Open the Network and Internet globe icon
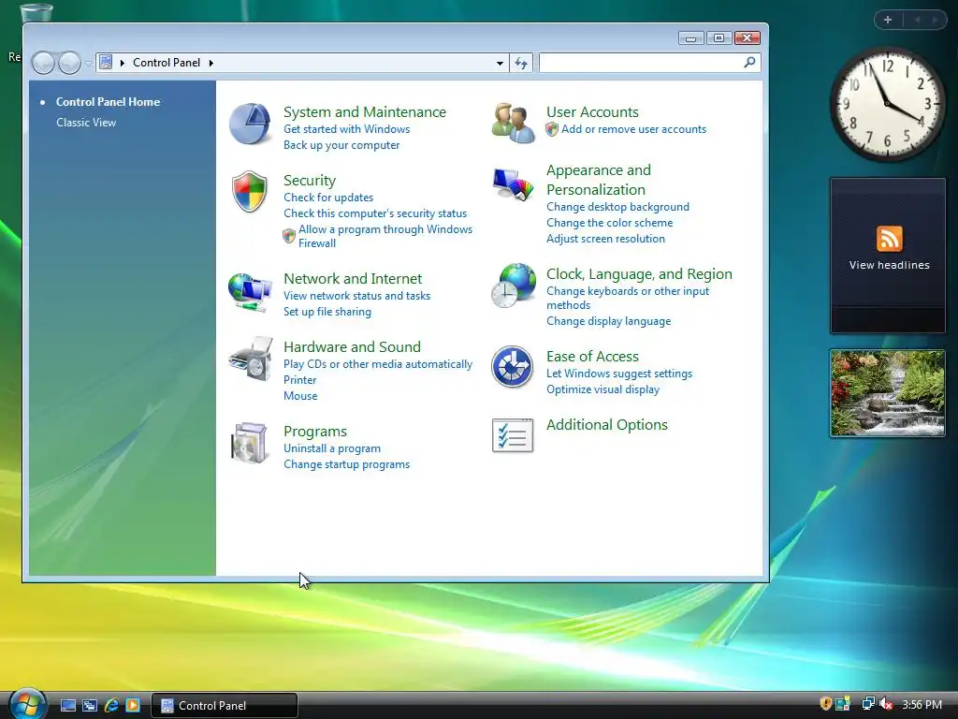This screenshot has width=958, height=719. (250, 292)
